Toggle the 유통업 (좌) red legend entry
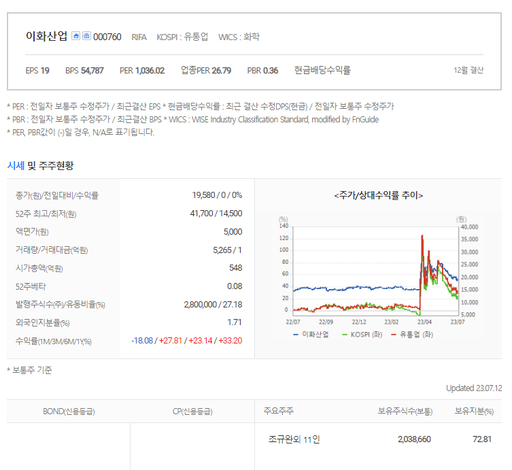Screen dimensions: 512x470 coord(412,335)
